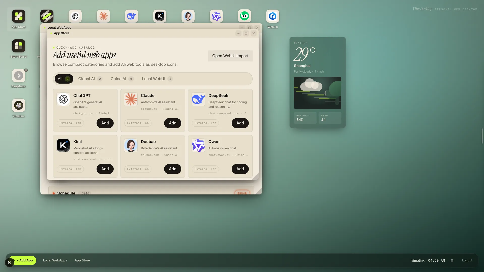The width and height of the screenshot is (484, 272).
Task: Click External Tab tag on Claude card
Action: click(138, 123)
